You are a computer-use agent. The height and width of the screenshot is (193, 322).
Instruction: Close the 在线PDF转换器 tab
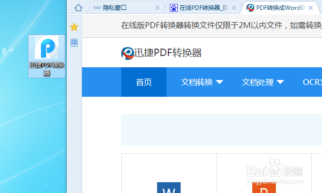tap(234, 8)
